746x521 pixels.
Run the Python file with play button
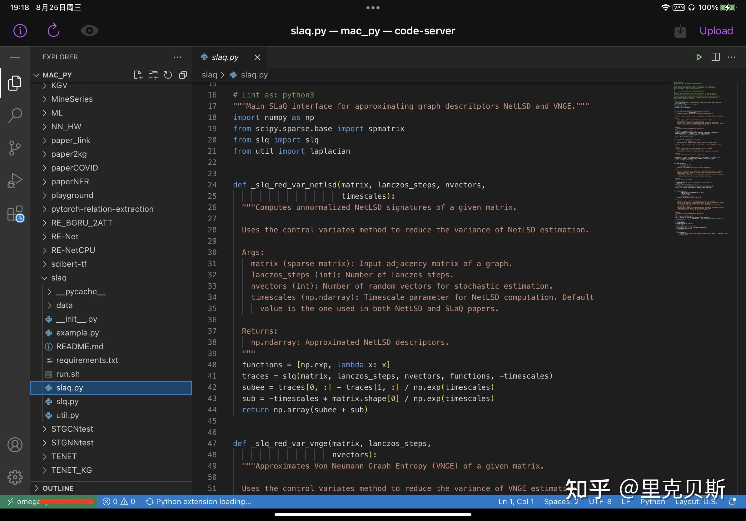tap(699, 57)
